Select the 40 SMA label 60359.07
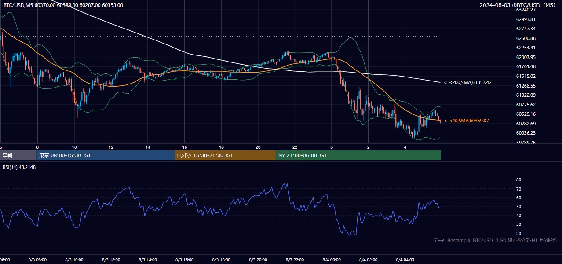The height and width of the screenshot is (264, 562). click(x=467, y=121)
